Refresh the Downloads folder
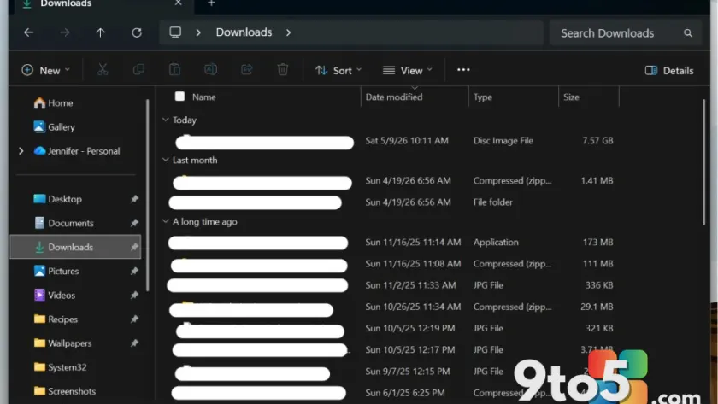Image resolution: width=718 pixels, height=404 pixels. coord(137,32)
